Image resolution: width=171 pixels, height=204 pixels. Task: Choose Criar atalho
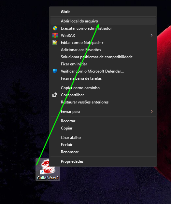click(x=103, y=138)
